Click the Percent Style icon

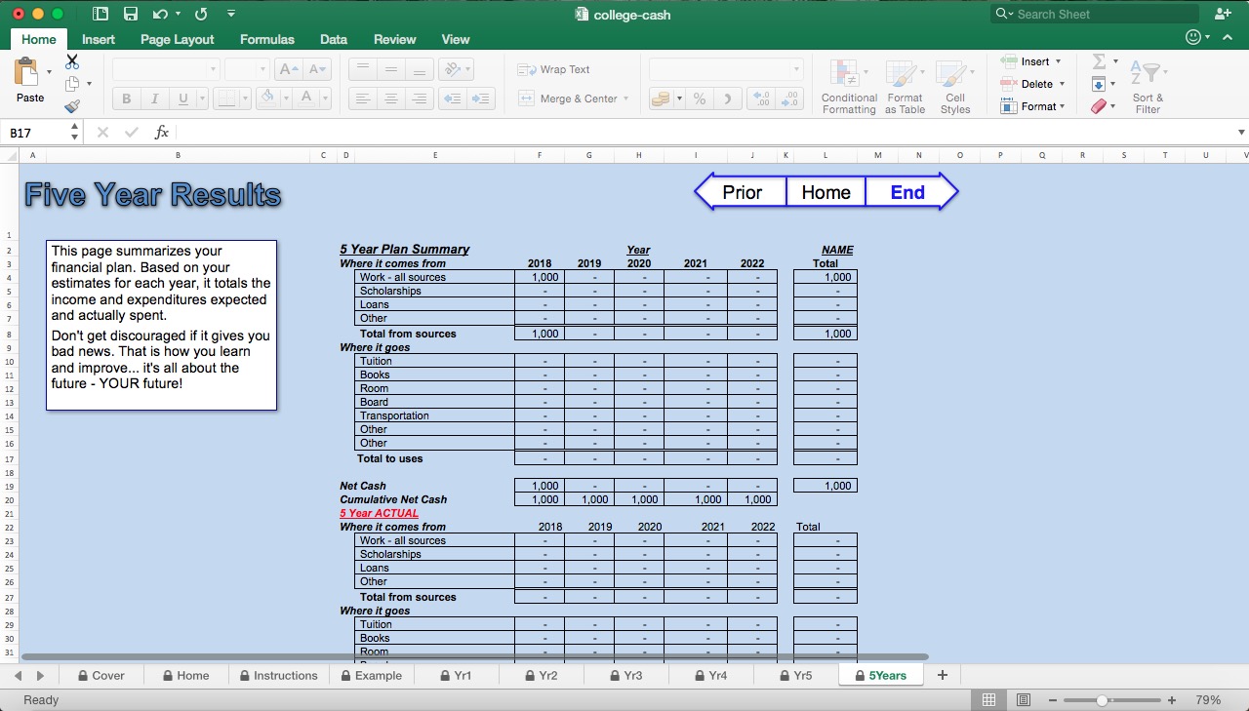[700, 99]
